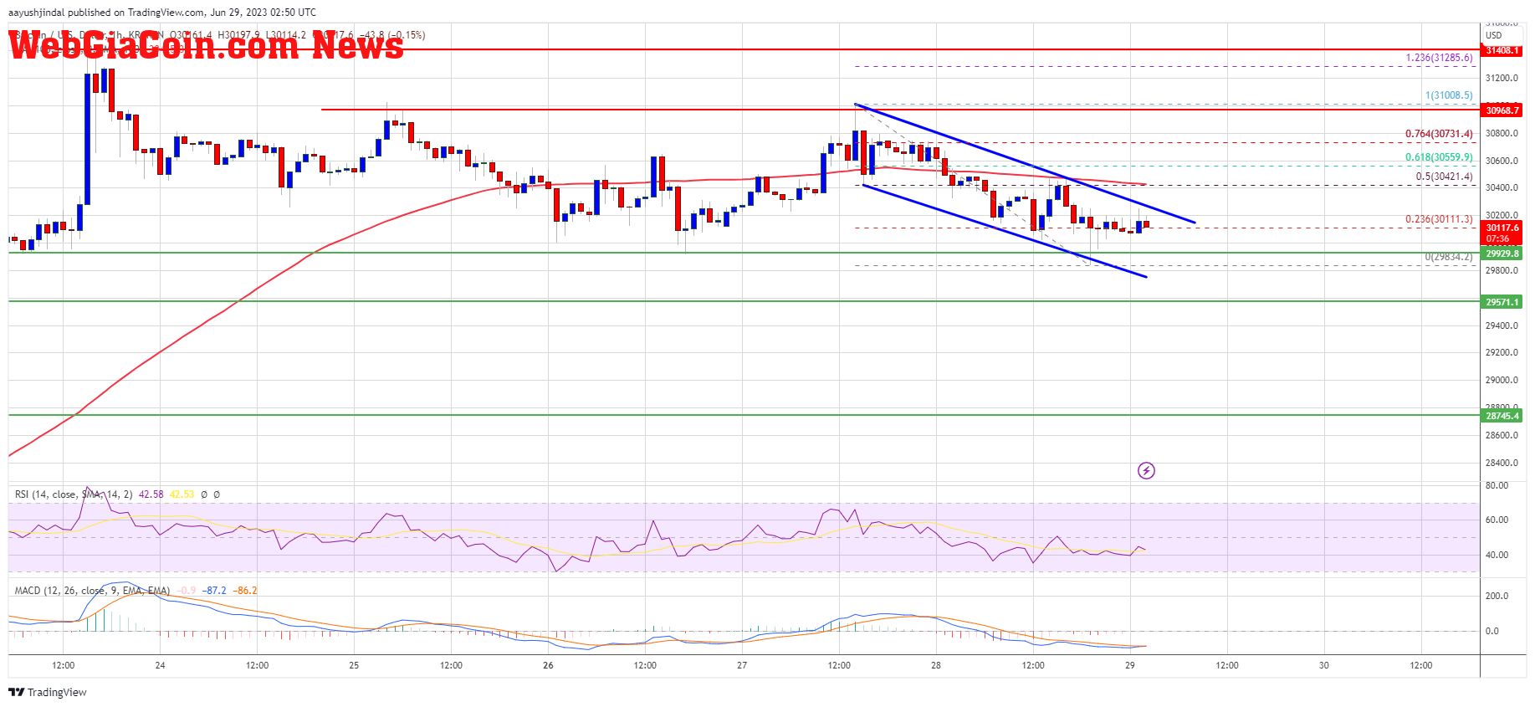
Task: Click the 40.00 RSI scale value
Action: pos(1497,555)
